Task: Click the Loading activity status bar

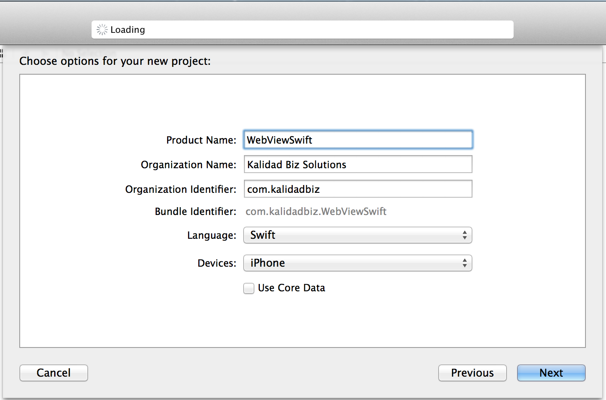Action: click(x=302, y=30)
